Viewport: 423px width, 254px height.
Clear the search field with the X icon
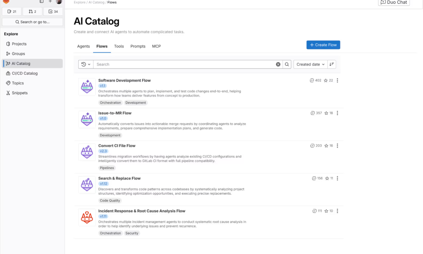(x=278, y=64)
